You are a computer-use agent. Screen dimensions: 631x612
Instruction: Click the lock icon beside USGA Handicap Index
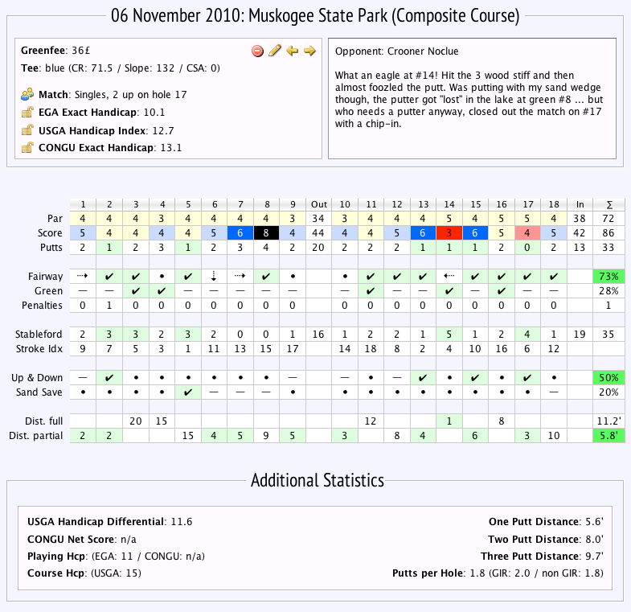(27, 130)
